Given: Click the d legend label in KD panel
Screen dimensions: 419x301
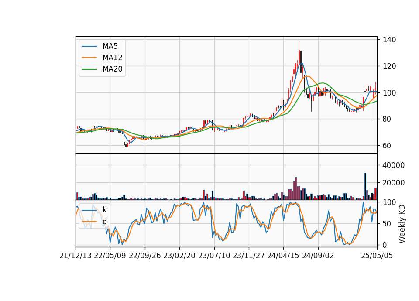Looking at the screenshot, I should coord(104,222).
